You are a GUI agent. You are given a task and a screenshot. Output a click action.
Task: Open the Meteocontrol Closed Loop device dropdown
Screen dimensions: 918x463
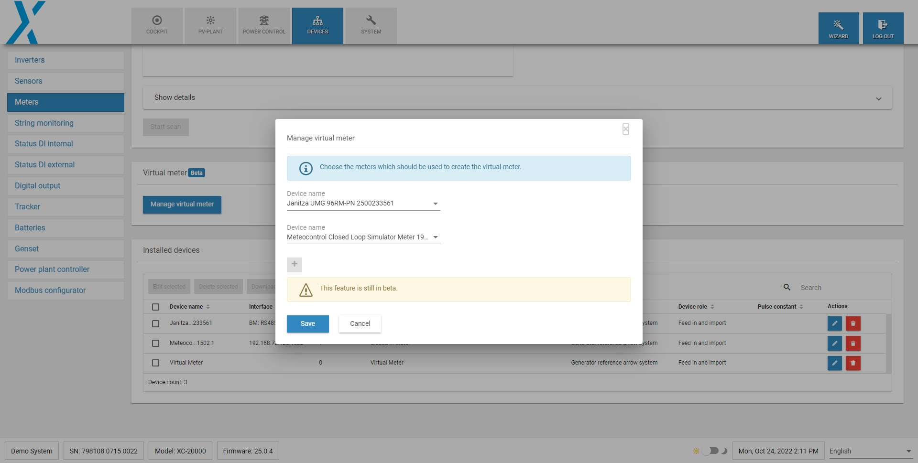point(363,237)
